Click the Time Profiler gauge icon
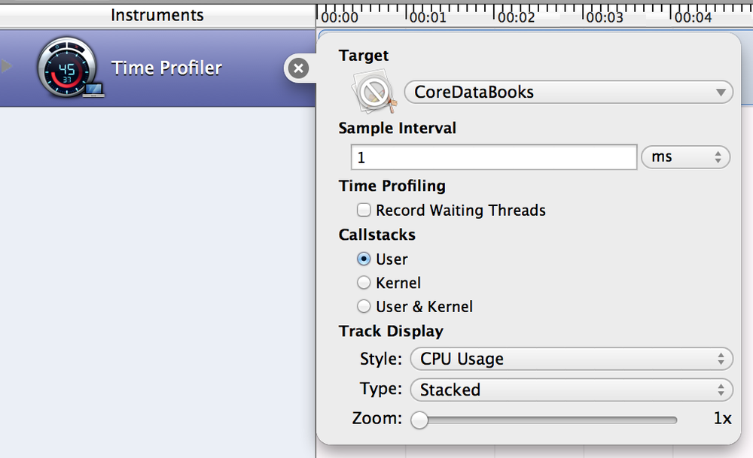 pos(67,69)
